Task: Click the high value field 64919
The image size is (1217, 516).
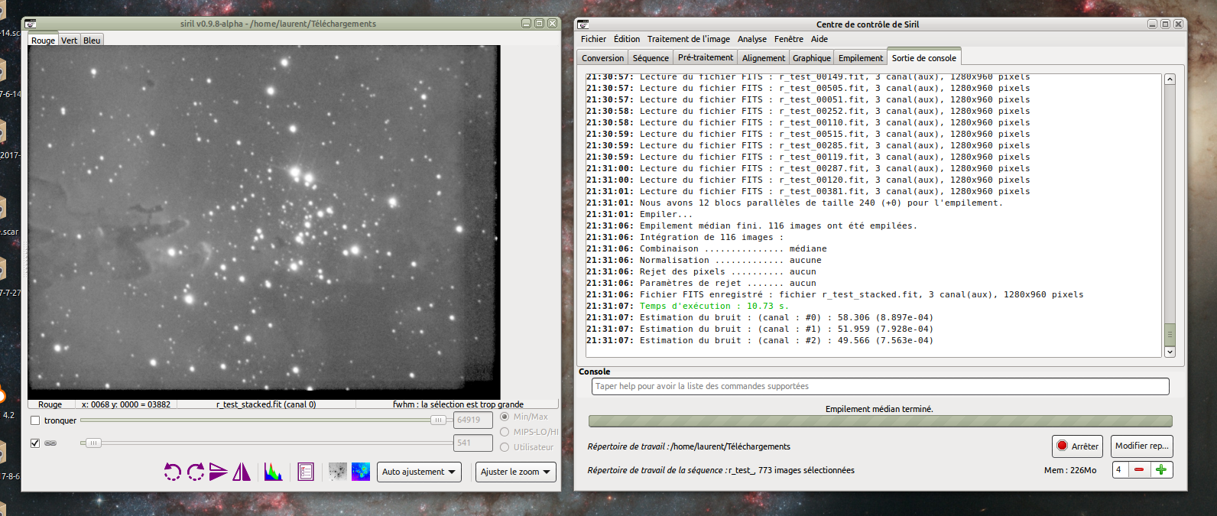Action: coord(472,420)
